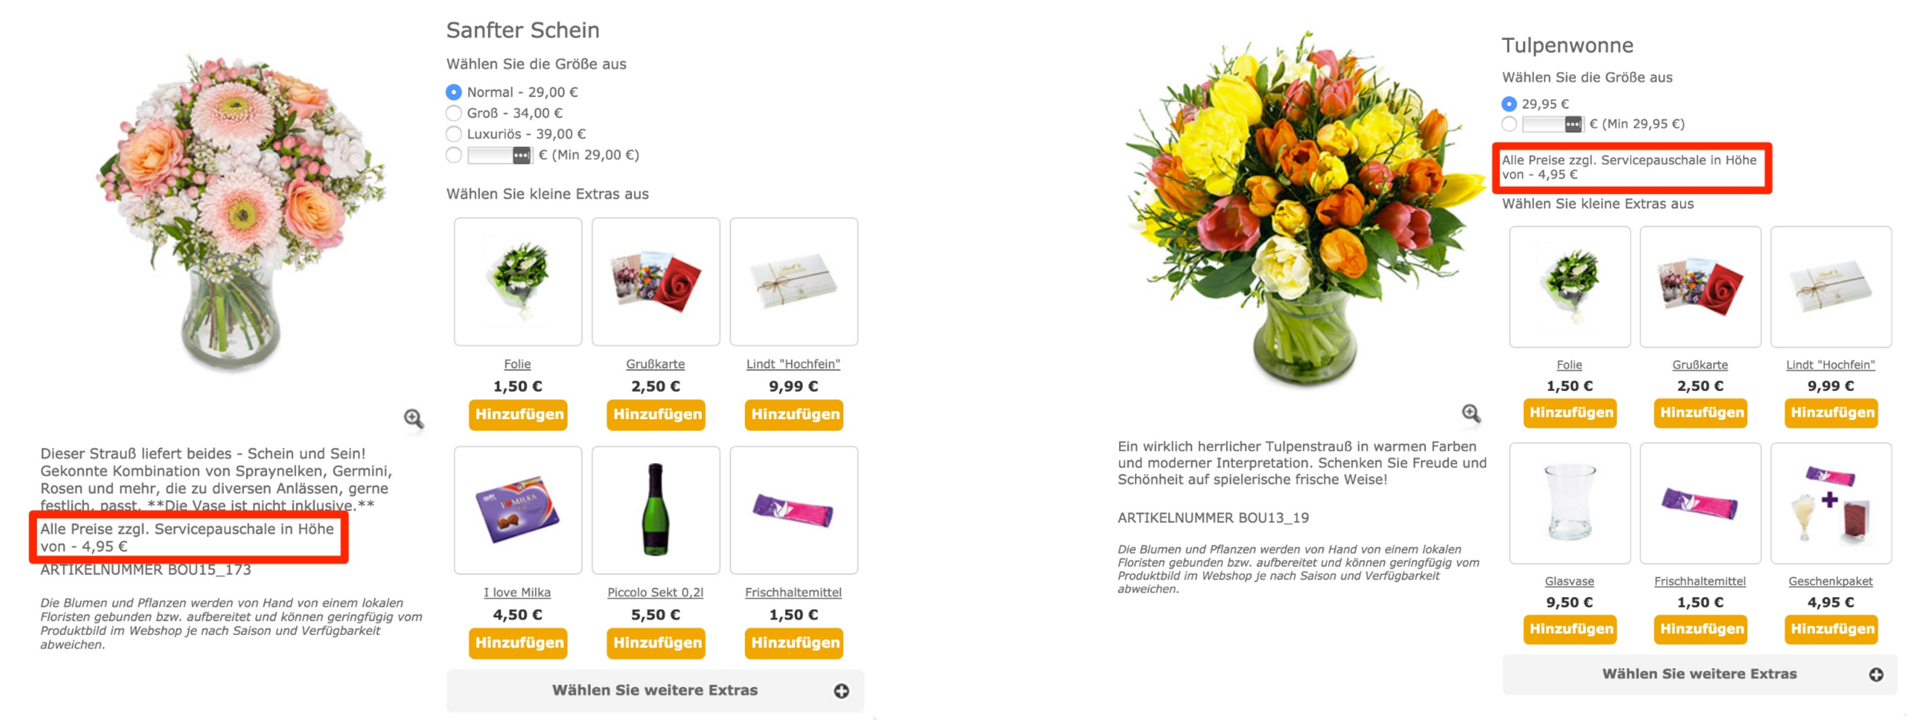Click the Lindt Hochfein thumbnail under Sanfter Schein
The width and height of the screenshot is (1924, 721).
pos(793,282)
